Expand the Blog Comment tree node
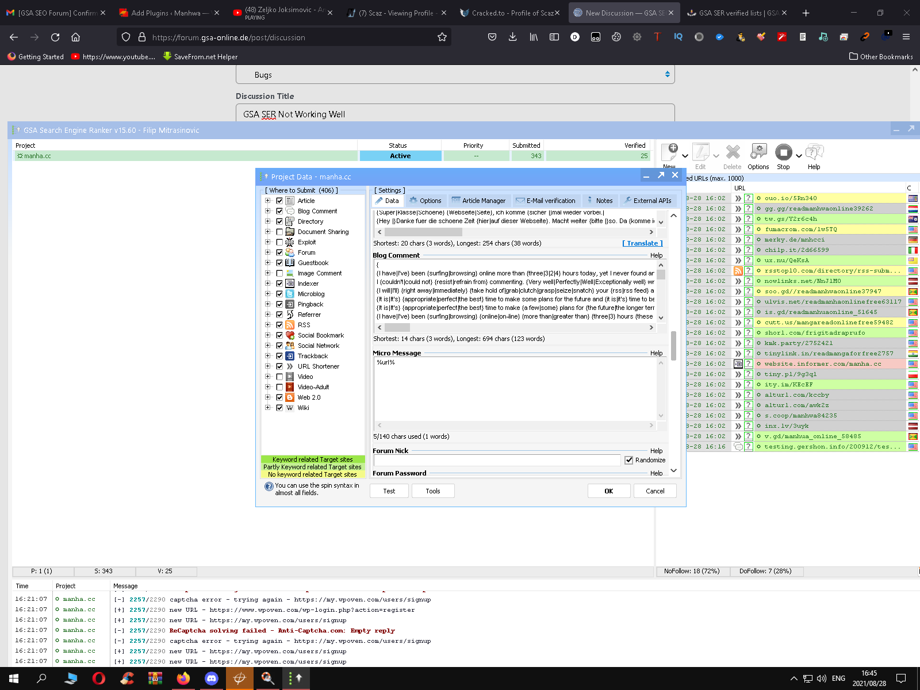Image resolution: width=920 pixels, height=690 pixels. pyautogui.click(x=267, y=211)
